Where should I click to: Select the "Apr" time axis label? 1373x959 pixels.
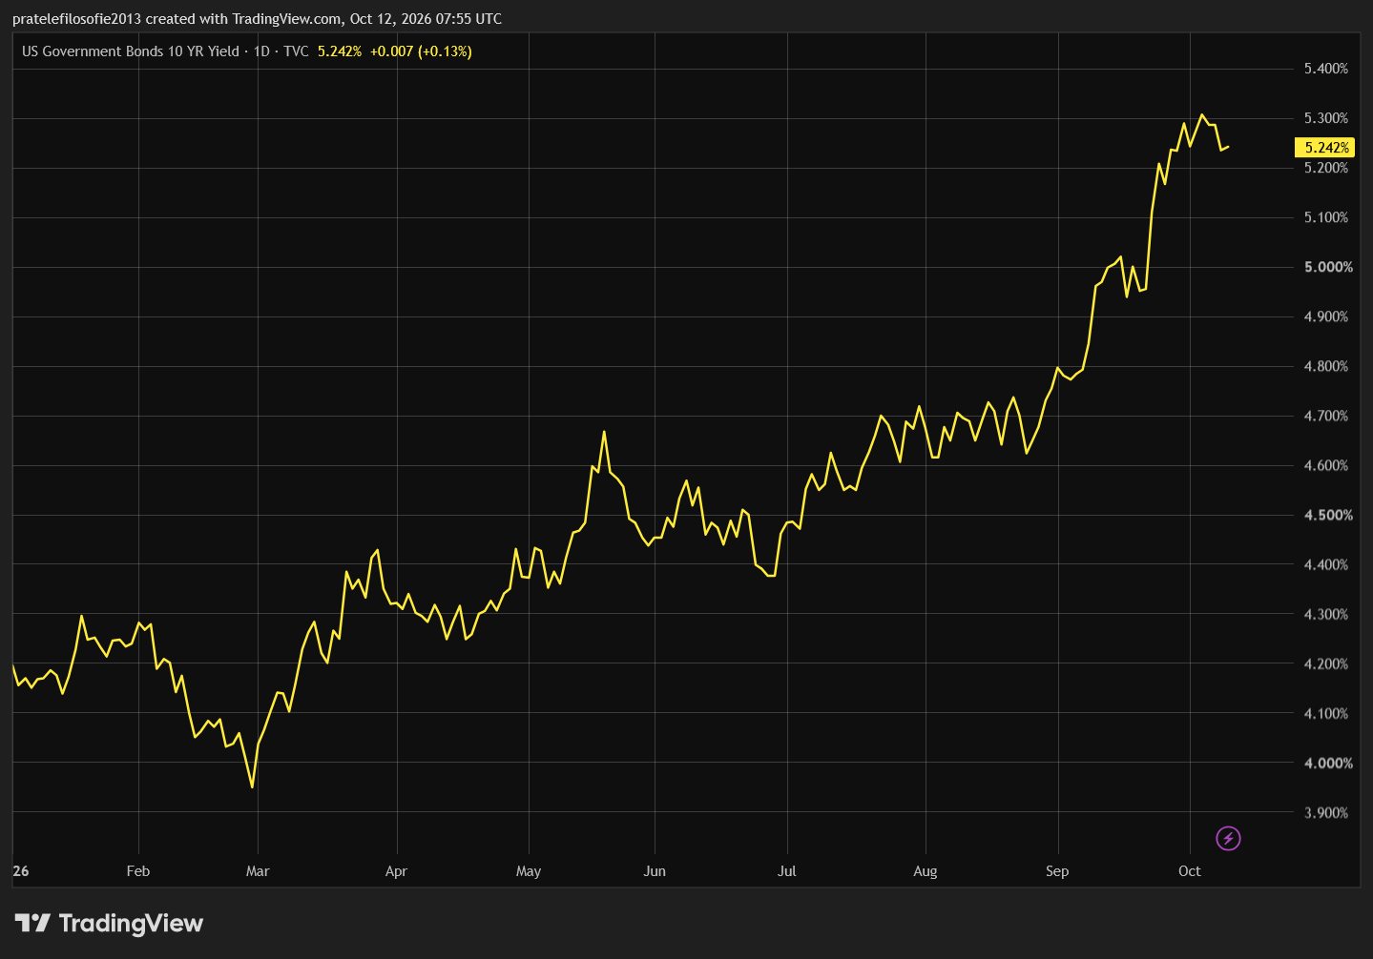click(x=396, y=871)
